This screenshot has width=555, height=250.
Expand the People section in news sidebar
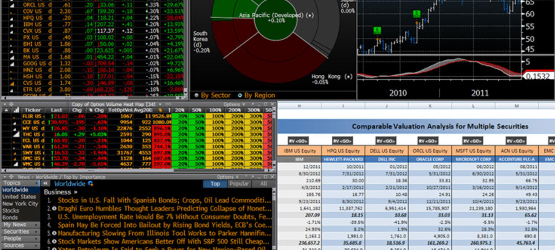click(21, 238)
